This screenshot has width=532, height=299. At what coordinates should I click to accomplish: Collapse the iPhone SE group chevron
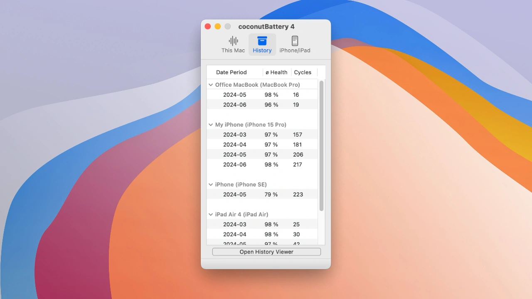(211, 184)
